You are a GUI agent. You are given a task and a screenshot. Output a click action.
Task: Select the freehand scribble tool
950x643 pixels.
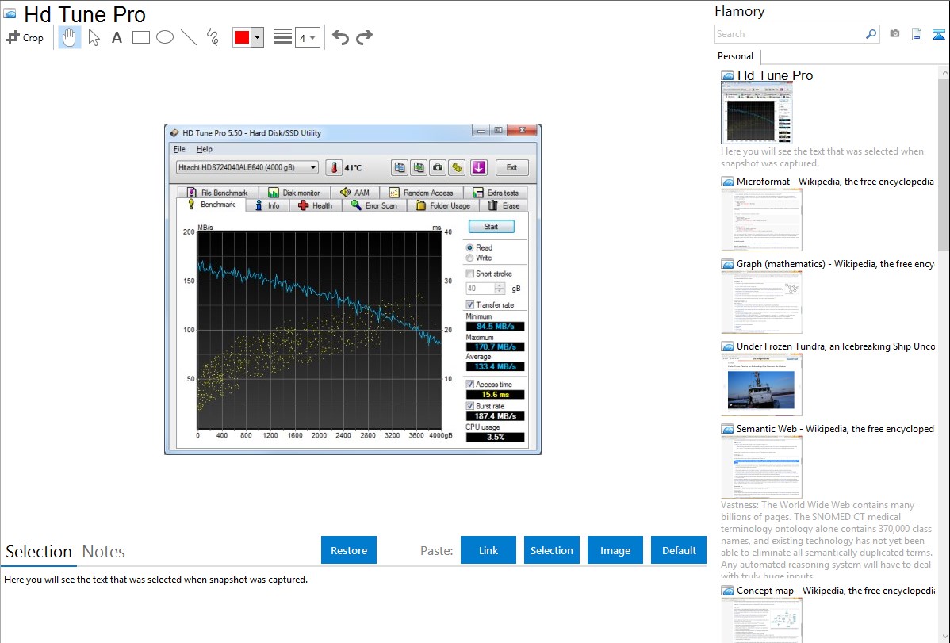click(213, 37)
